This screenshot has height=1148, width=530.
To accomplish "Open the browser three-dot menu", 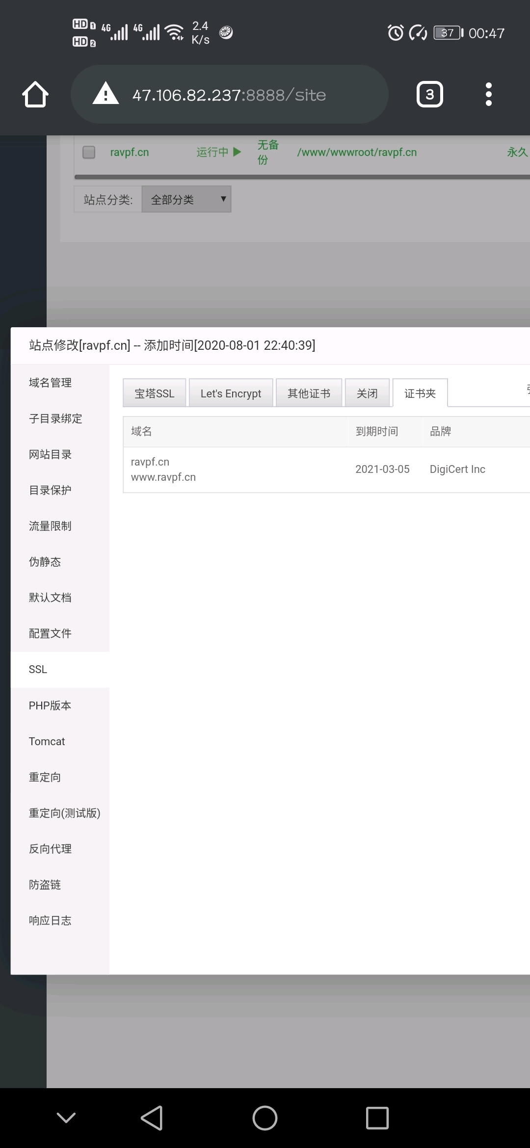I will coord(488,94).
